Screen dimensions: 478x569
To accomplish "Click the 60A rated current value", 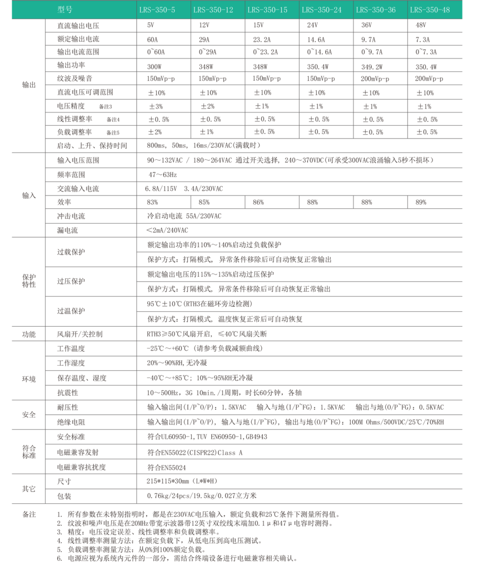I will click(x=152, y=40).
